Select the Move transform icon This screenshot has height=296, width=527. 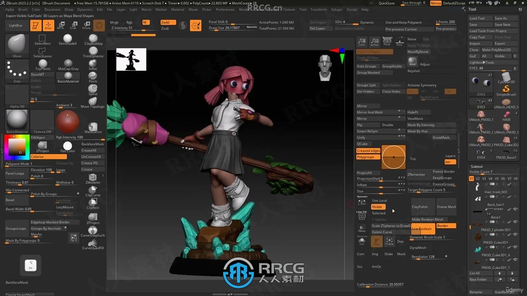pos(61,25)
